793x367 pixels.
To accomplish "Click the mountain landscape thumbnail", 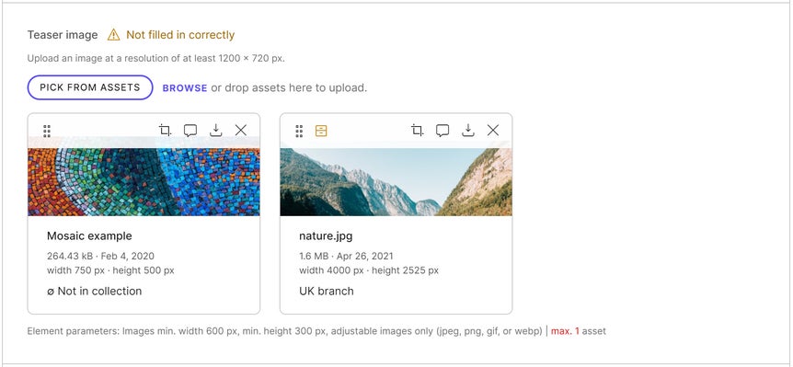I will click(396, 181).
